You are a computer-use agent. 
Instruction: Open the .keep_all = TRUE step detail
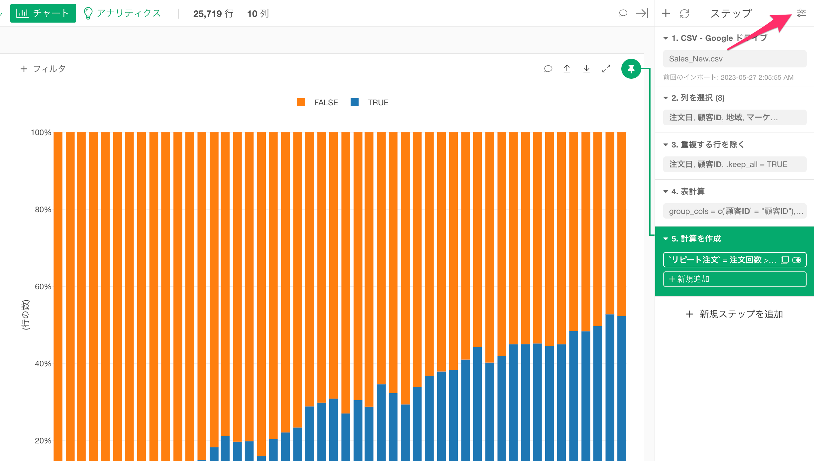(x=735, y=164)
